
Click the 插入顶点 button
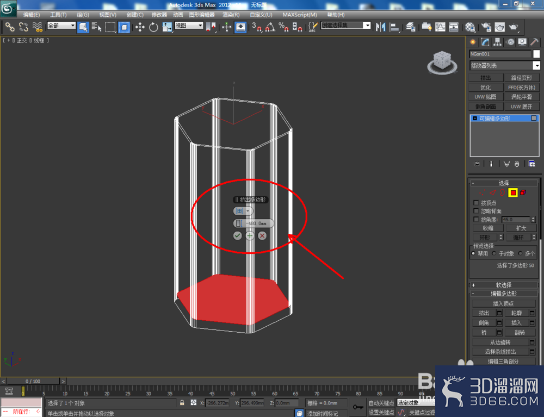point(503,303)
